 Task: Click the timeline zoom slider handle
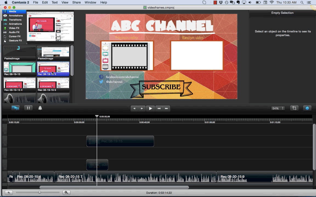(x=39, y=192)
